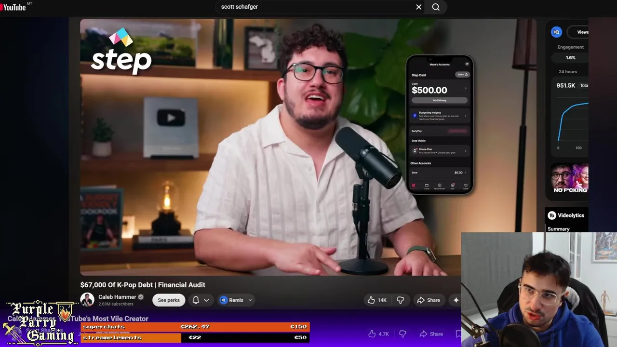This screenshot has height=347, width=617.
Task: Click the streamelements goal bar
Action: coord(195,337)
